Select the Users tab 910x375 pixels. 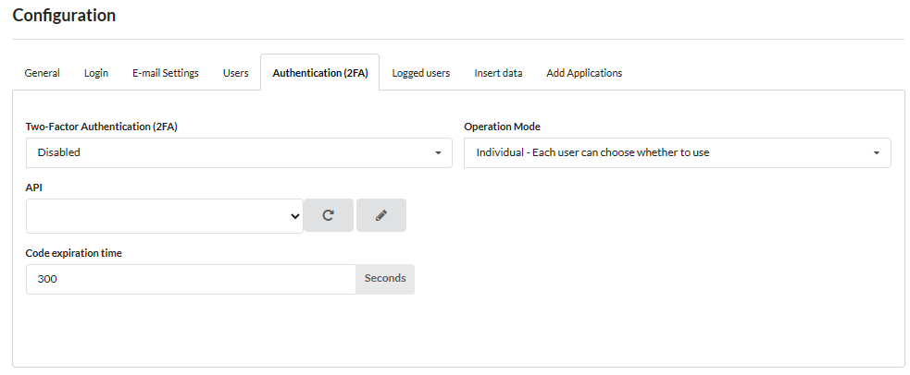pyautogui.click(x=236, y=73)
